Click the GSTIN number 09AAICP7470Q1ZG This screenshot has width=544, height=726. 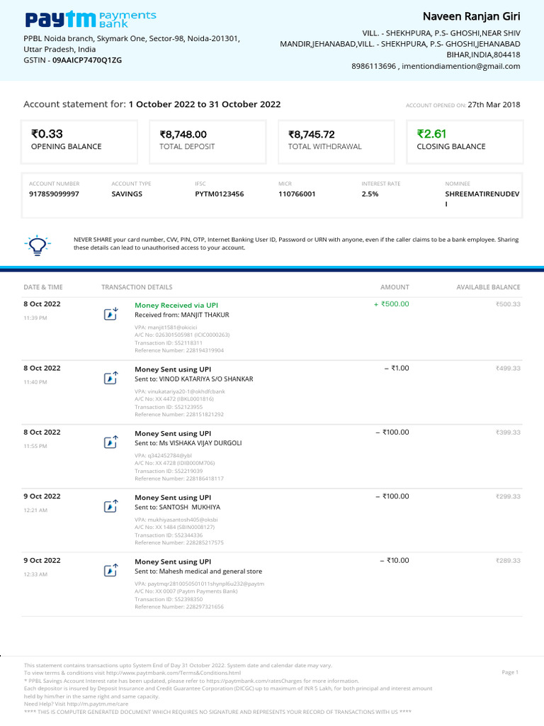(87, 60)
